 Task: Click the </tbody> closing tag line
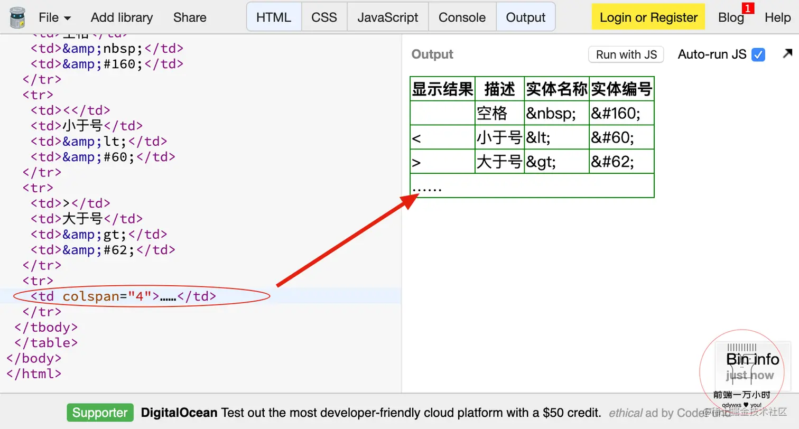point(46,327)
